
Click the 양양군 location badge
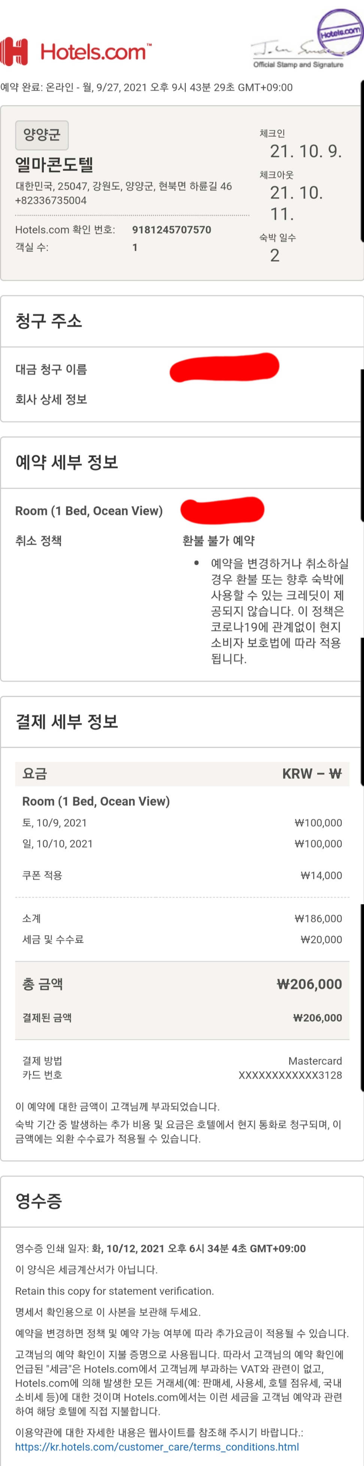[x=42, y=135]
